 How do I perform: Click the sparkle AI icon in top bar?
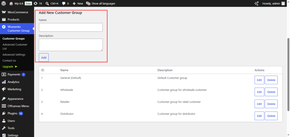pyautogui.click(x=256, y=3)
